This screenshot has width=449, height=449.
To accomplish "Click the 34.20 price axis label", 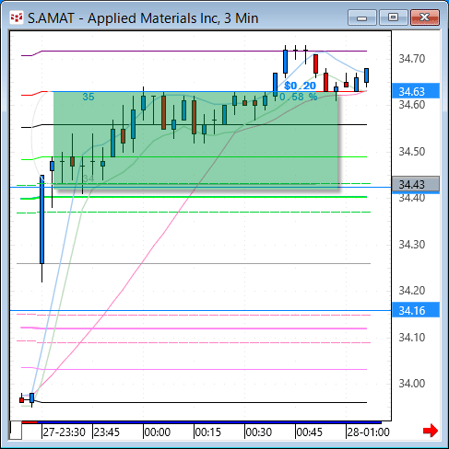I will click(x=412, y=290).
